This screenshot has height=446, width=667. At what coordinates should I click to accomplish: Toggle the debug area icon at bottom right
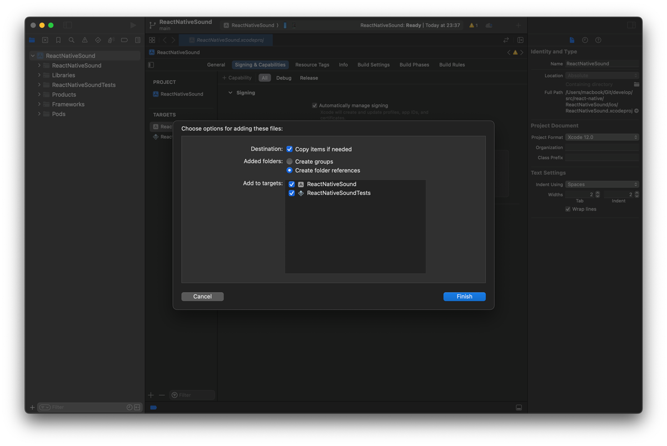pyautogui.click(x=519, y=408)
